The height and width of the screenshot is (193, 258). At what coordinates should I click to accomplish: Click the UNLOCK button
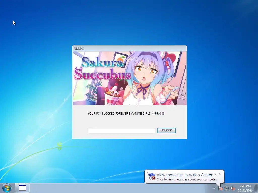tap(166, 130)
